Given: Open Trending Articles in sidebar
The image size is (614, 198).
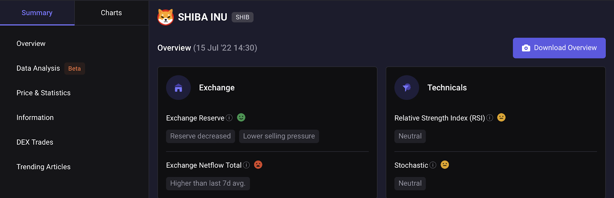Looking at the screenshot, I should pos(43,167).
